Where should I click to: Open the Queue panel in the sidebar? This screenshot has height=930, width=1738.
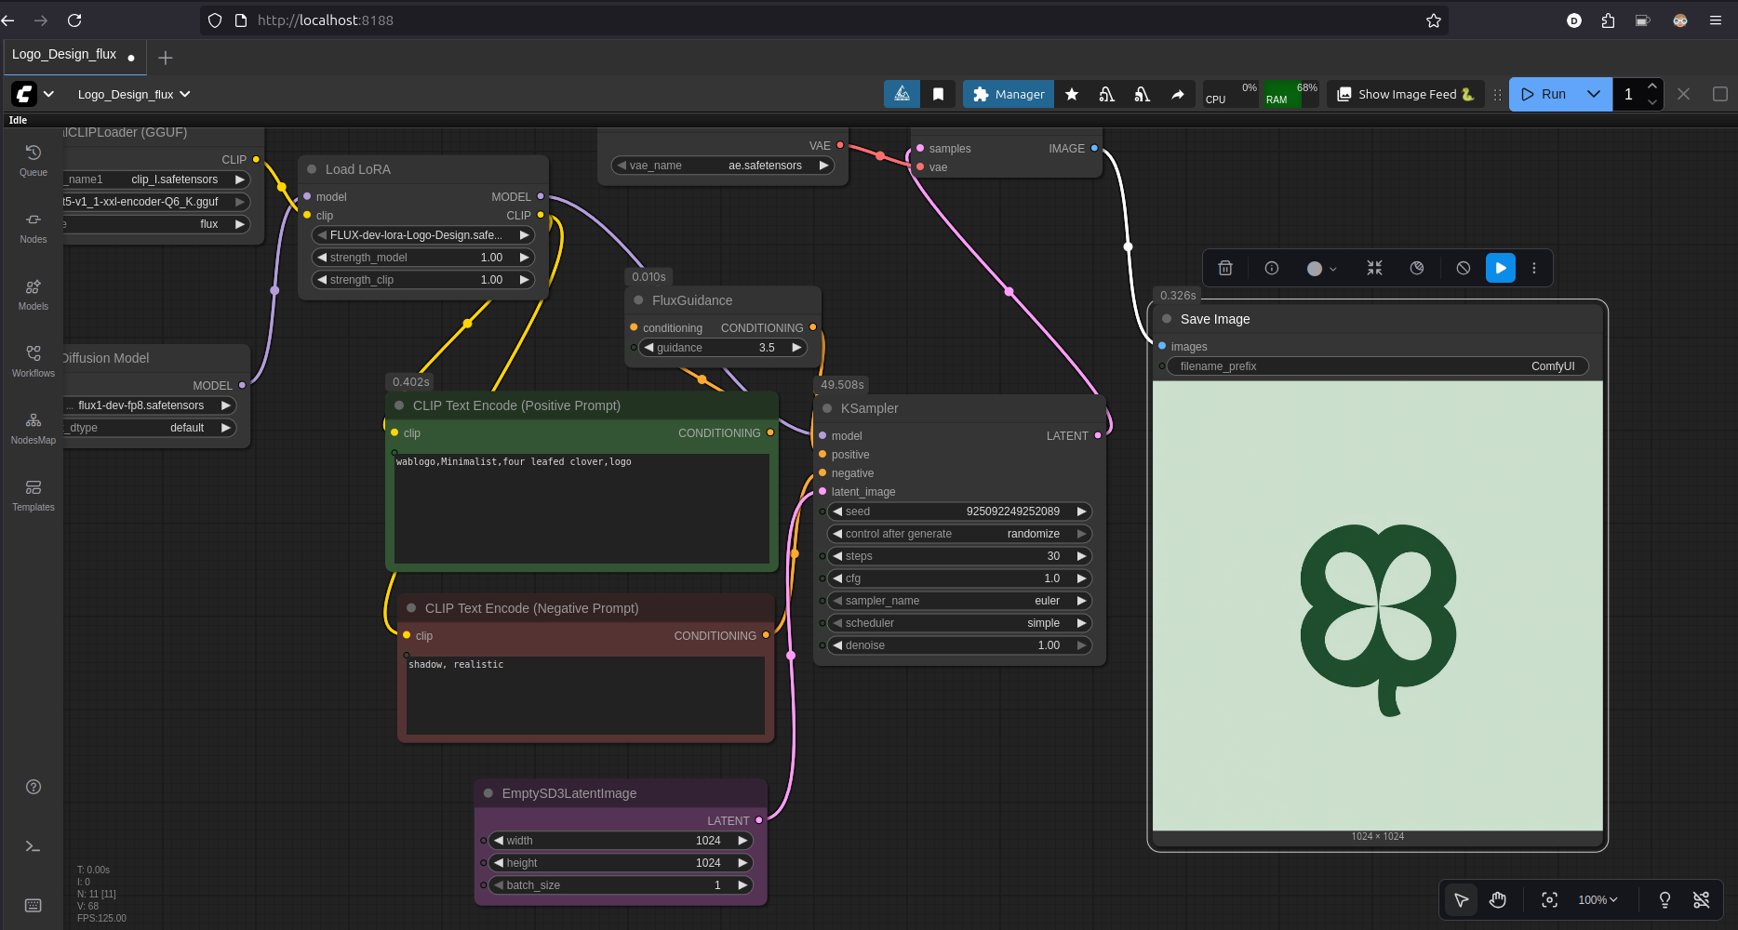point(33,158)
